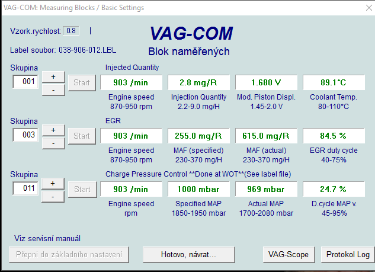Screen dimensions: 375x272
Task: Decrement group 011 with the minus button
Action: tap(53, 197)
